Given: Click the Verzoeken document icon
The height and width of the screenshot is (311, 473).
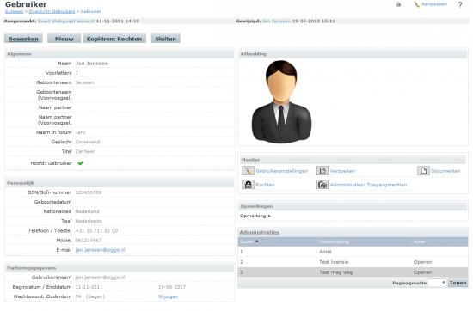Looking at the screenshot, I should [322, 171].
